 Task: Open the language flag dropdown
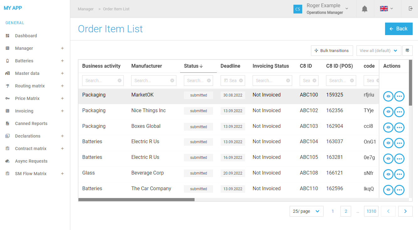click(x=386, y=9)
